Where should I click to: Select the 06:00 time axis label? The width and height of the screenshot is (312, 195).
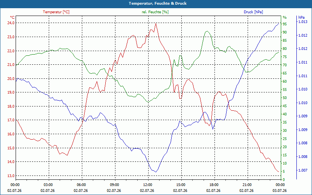point(81,184)
